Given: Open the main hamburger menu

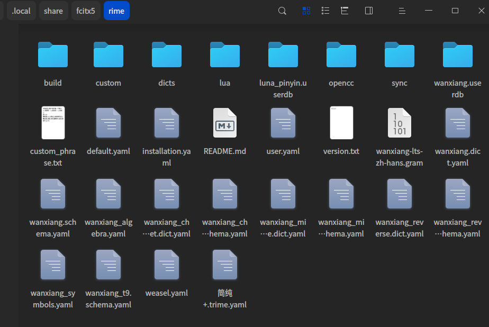Looking at the screenshot, I should tap(402, 11).
